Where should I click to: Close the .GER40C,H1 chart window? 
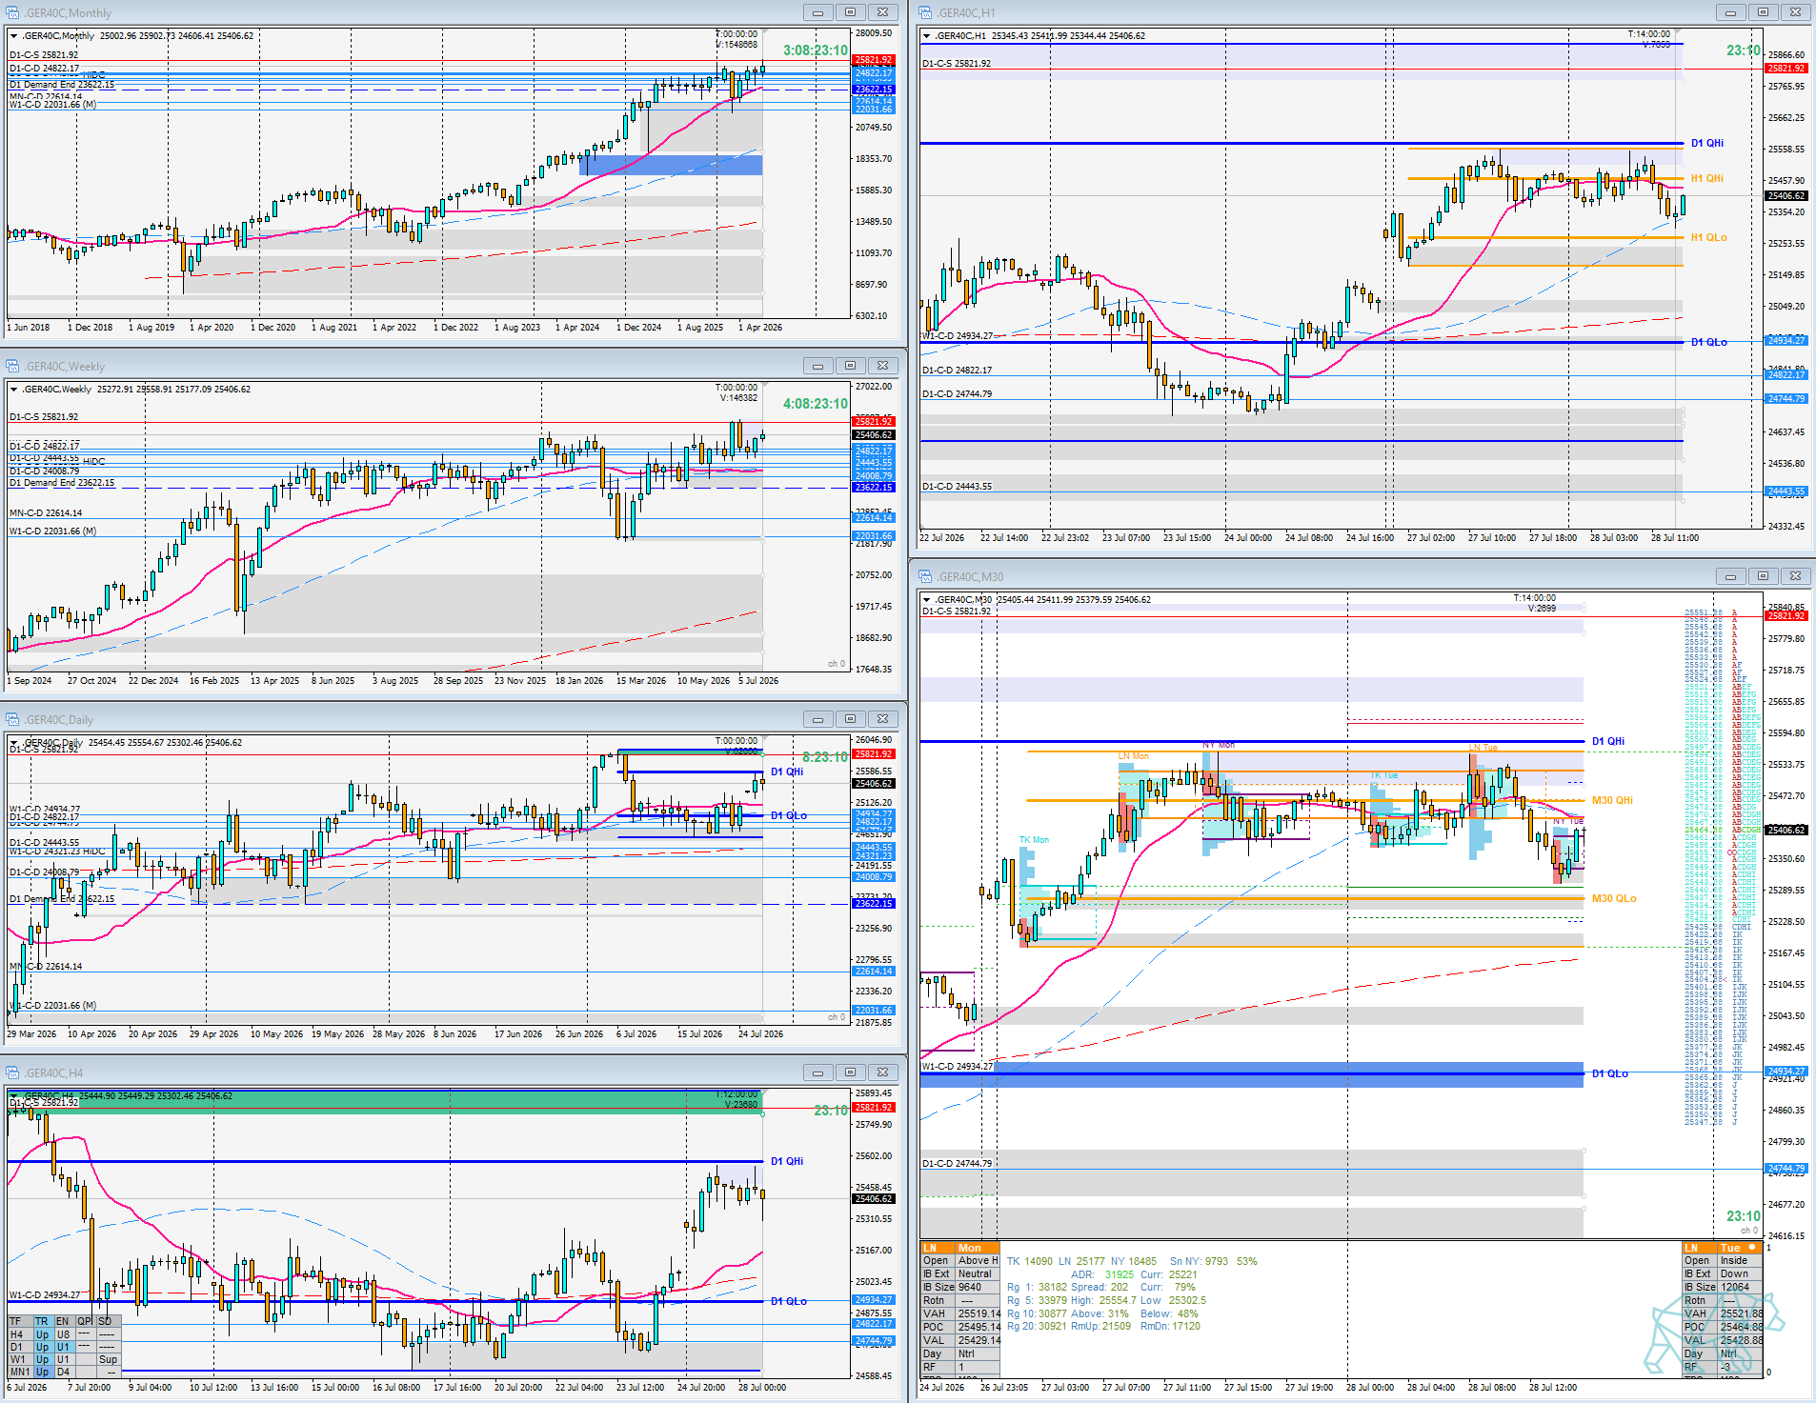pyautogui.click(x=1796, y=12)
